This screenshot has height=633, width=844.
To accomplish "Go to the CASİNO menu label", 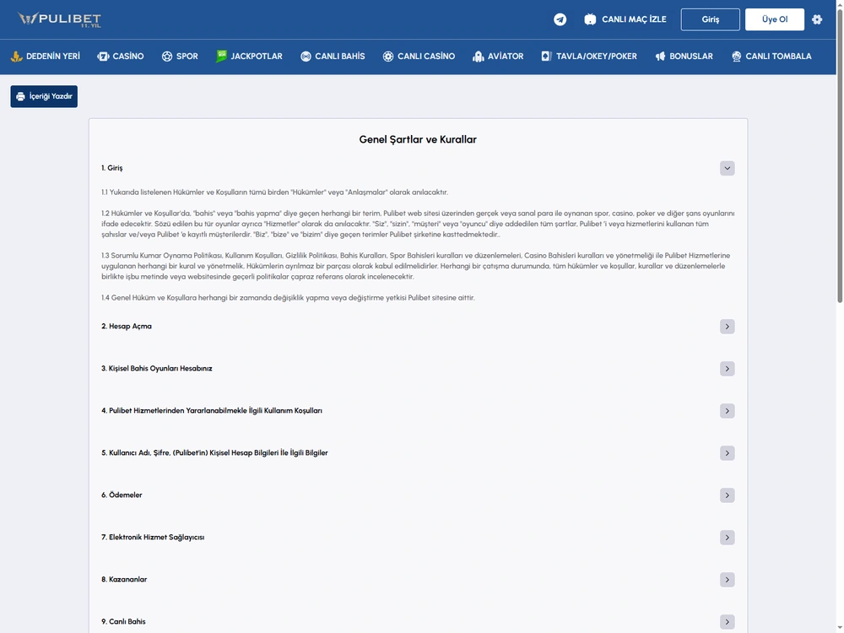I will 128,56.
